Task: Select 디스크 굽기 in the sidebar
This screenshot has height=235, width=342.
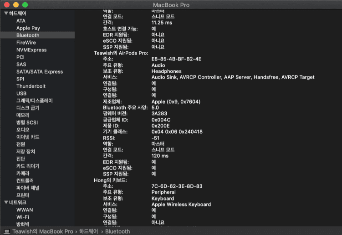Action: coord(28,108)
